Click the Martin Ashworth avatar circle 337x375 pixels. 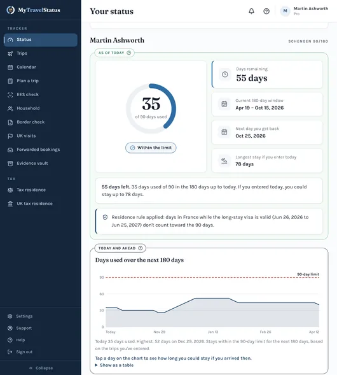285,11
